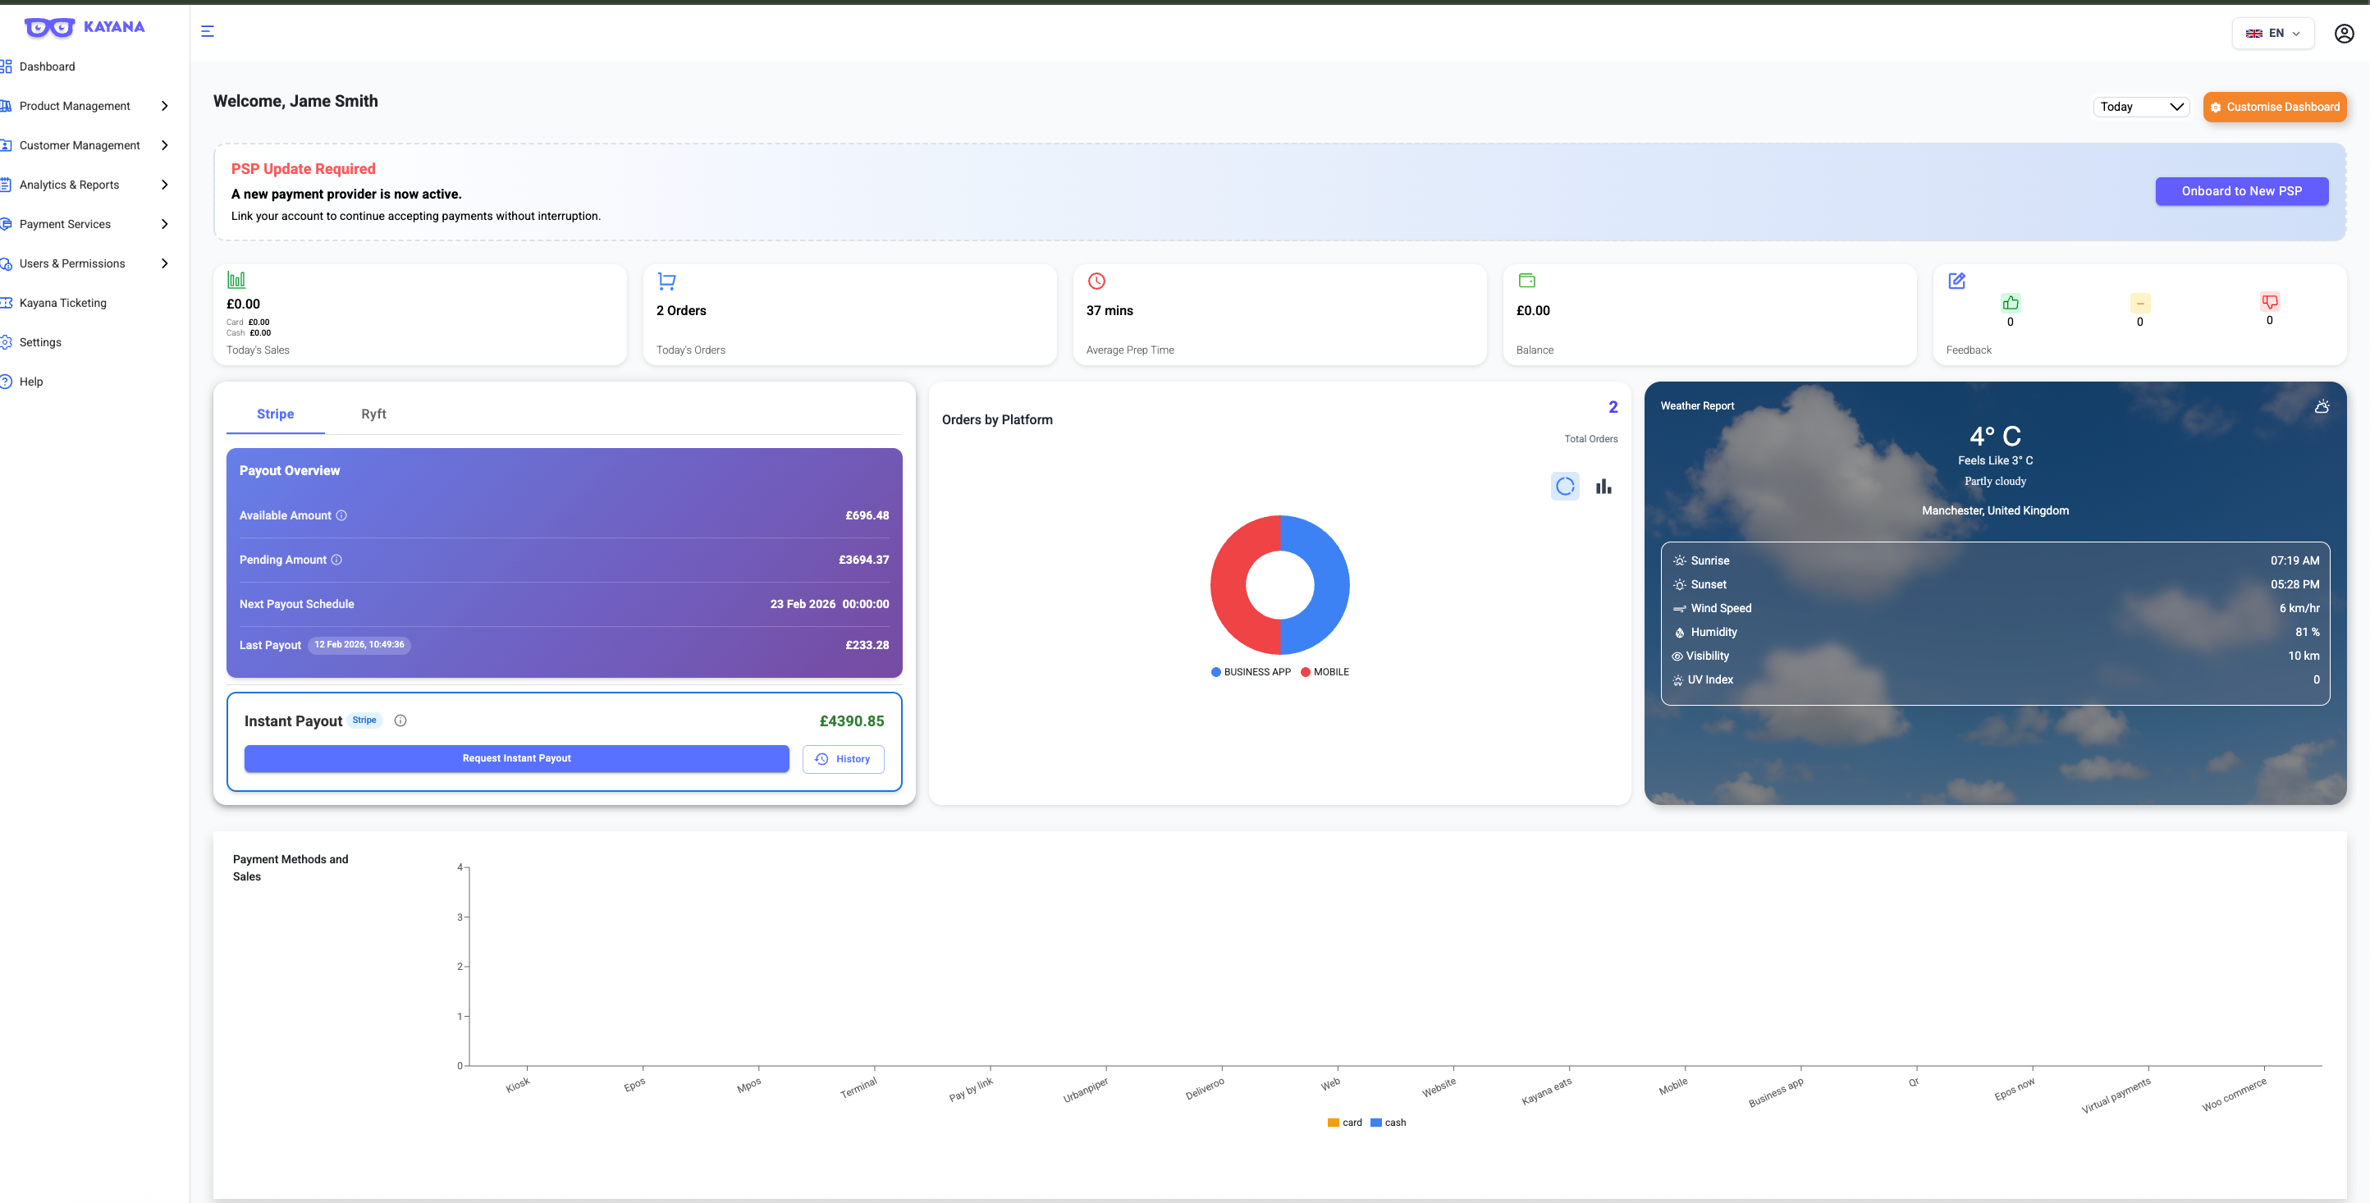Click the Kayana glasses logo
2370x1203 pixels.
point(50,28)
